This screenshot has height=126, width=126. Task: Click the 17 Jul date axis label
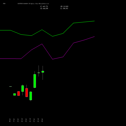pos(14,120)
